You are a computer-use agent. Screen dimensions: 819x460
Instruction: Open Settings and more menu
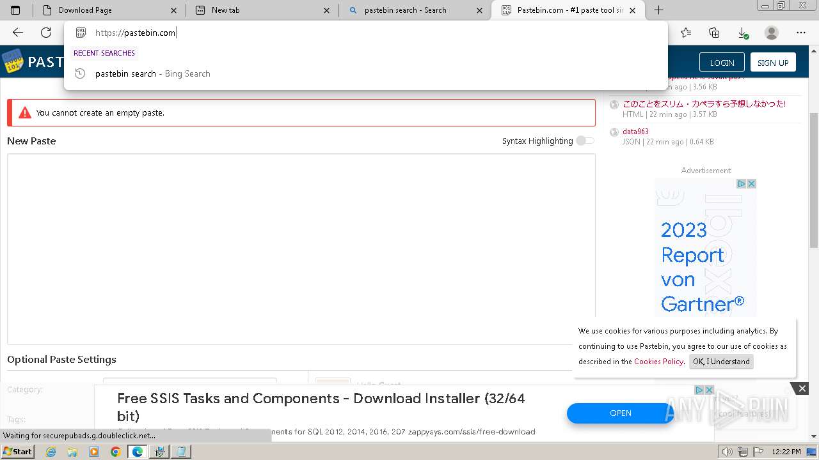click(801, 33)
